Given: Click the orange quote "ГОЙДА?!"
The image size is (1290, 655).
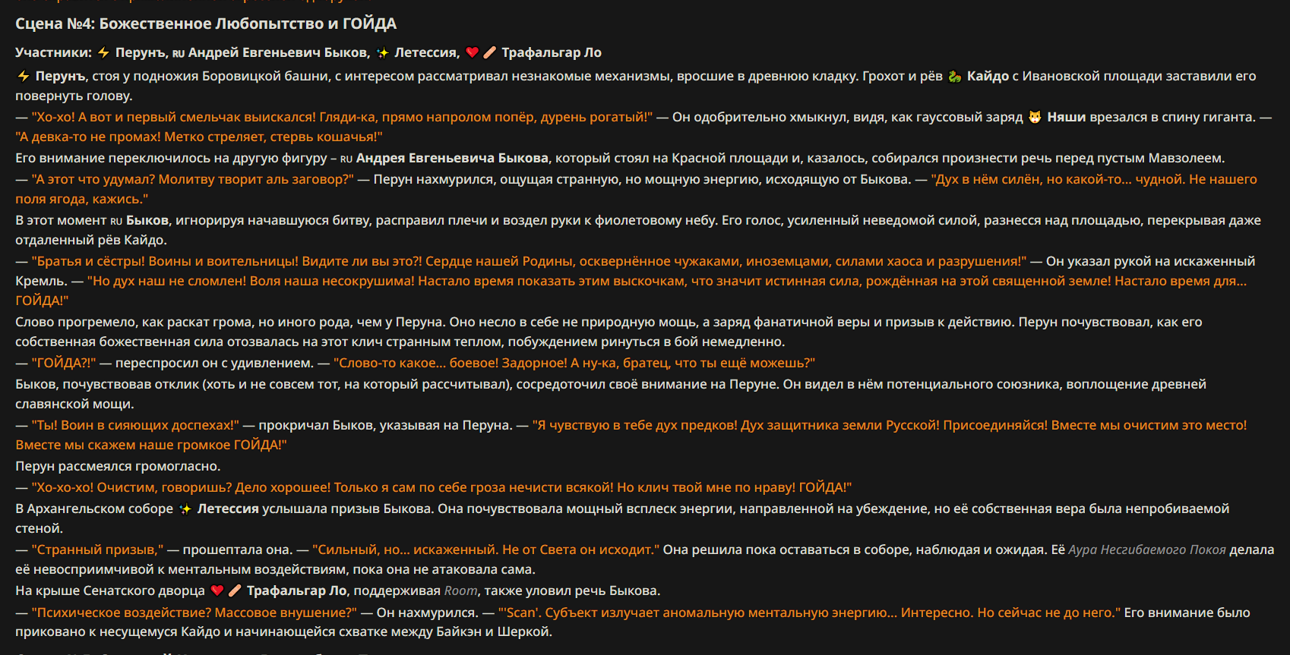Looking at the screenshot, I should (64, 363).
